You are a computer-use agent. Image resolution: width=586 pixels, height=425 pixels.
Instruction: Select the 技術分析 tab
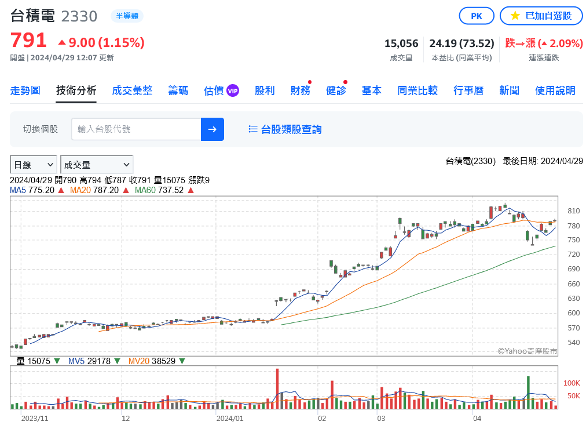point(76,90)
